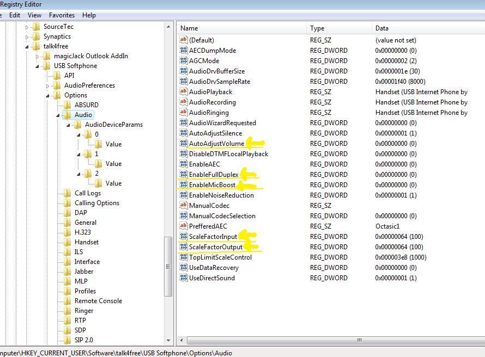This screenshot has height=357, width=485.
Task: Select the Profiles key
Action: [85, 291]
